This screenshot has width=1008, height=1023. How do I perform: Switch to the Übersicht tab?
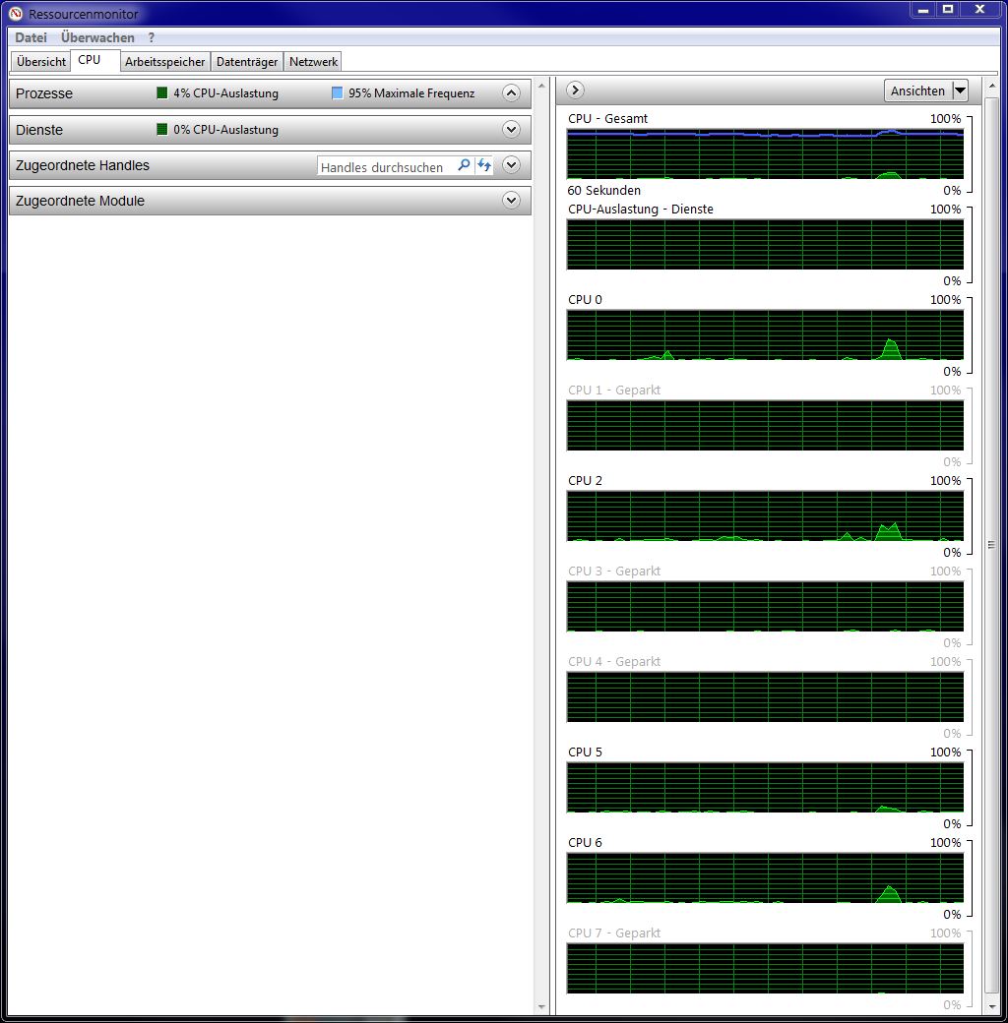[41, 61]
